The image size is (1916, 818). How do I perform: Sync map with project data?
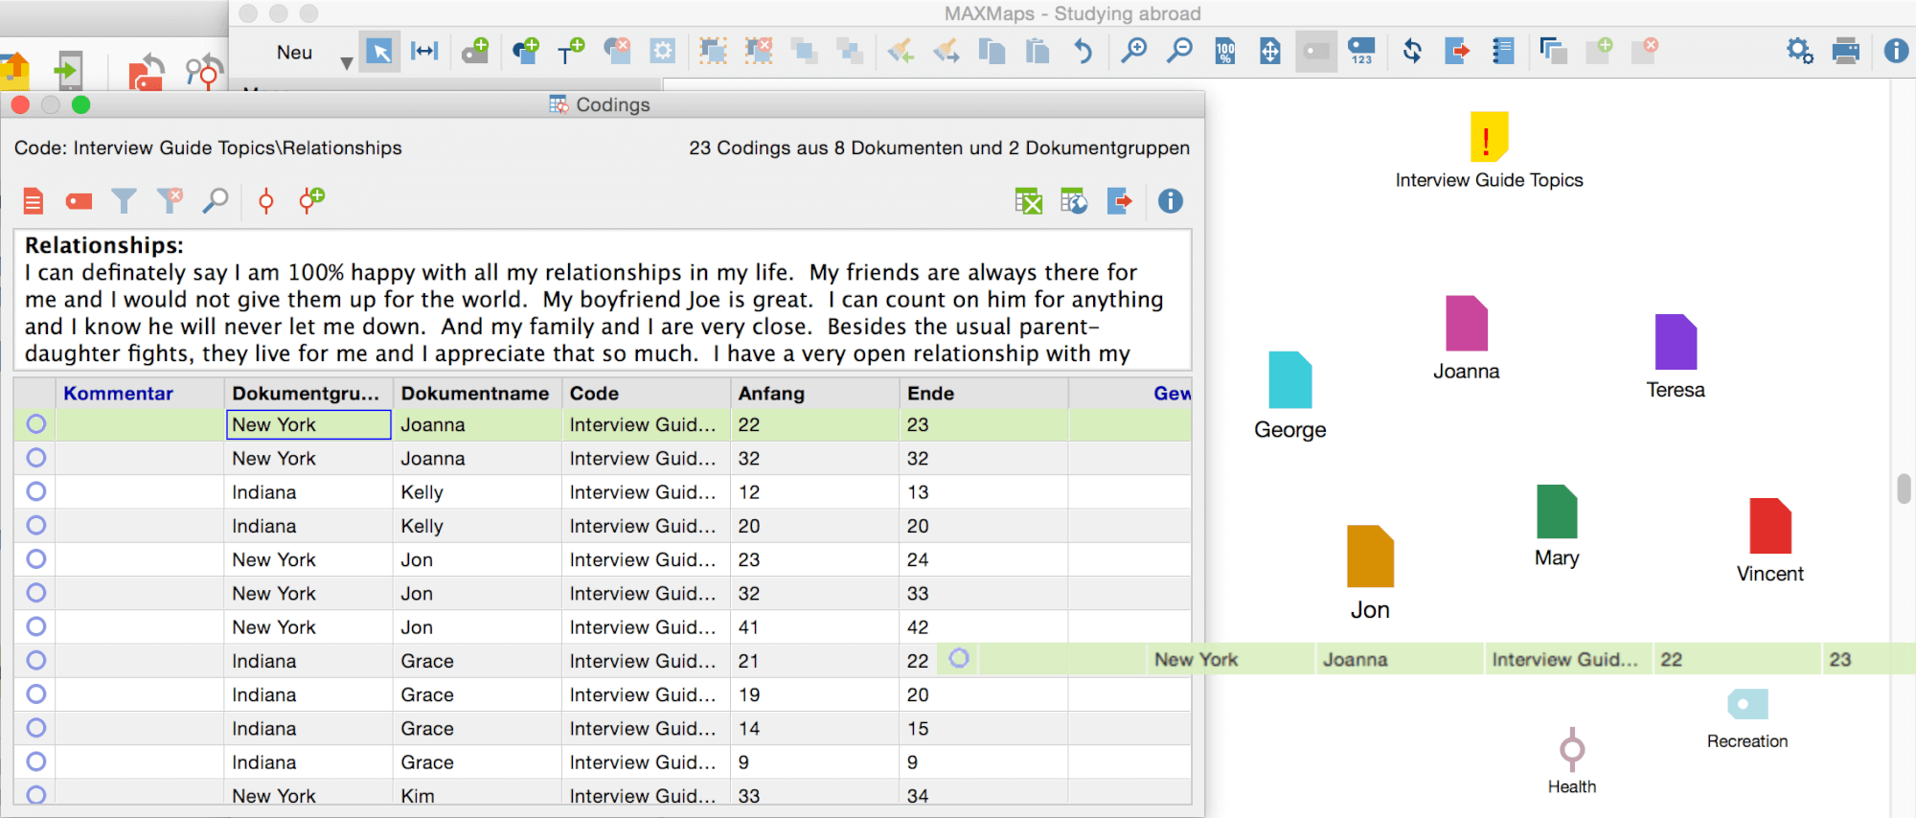(1412, 51)
